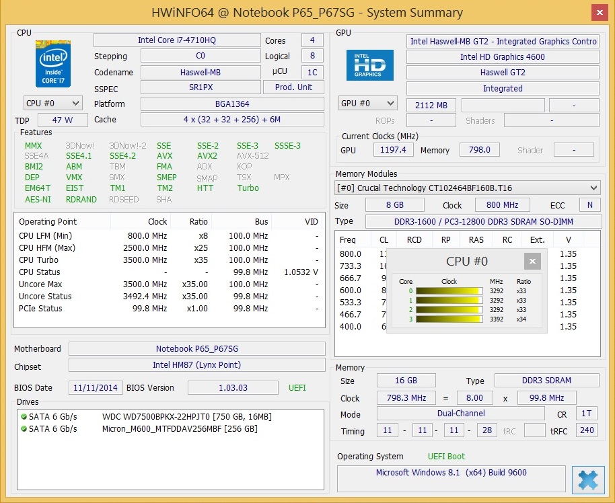This screenshot has height=503, width=615.
Task: Click the Operating Point column header
Action: pyautogui.click(x=63, y=221)
